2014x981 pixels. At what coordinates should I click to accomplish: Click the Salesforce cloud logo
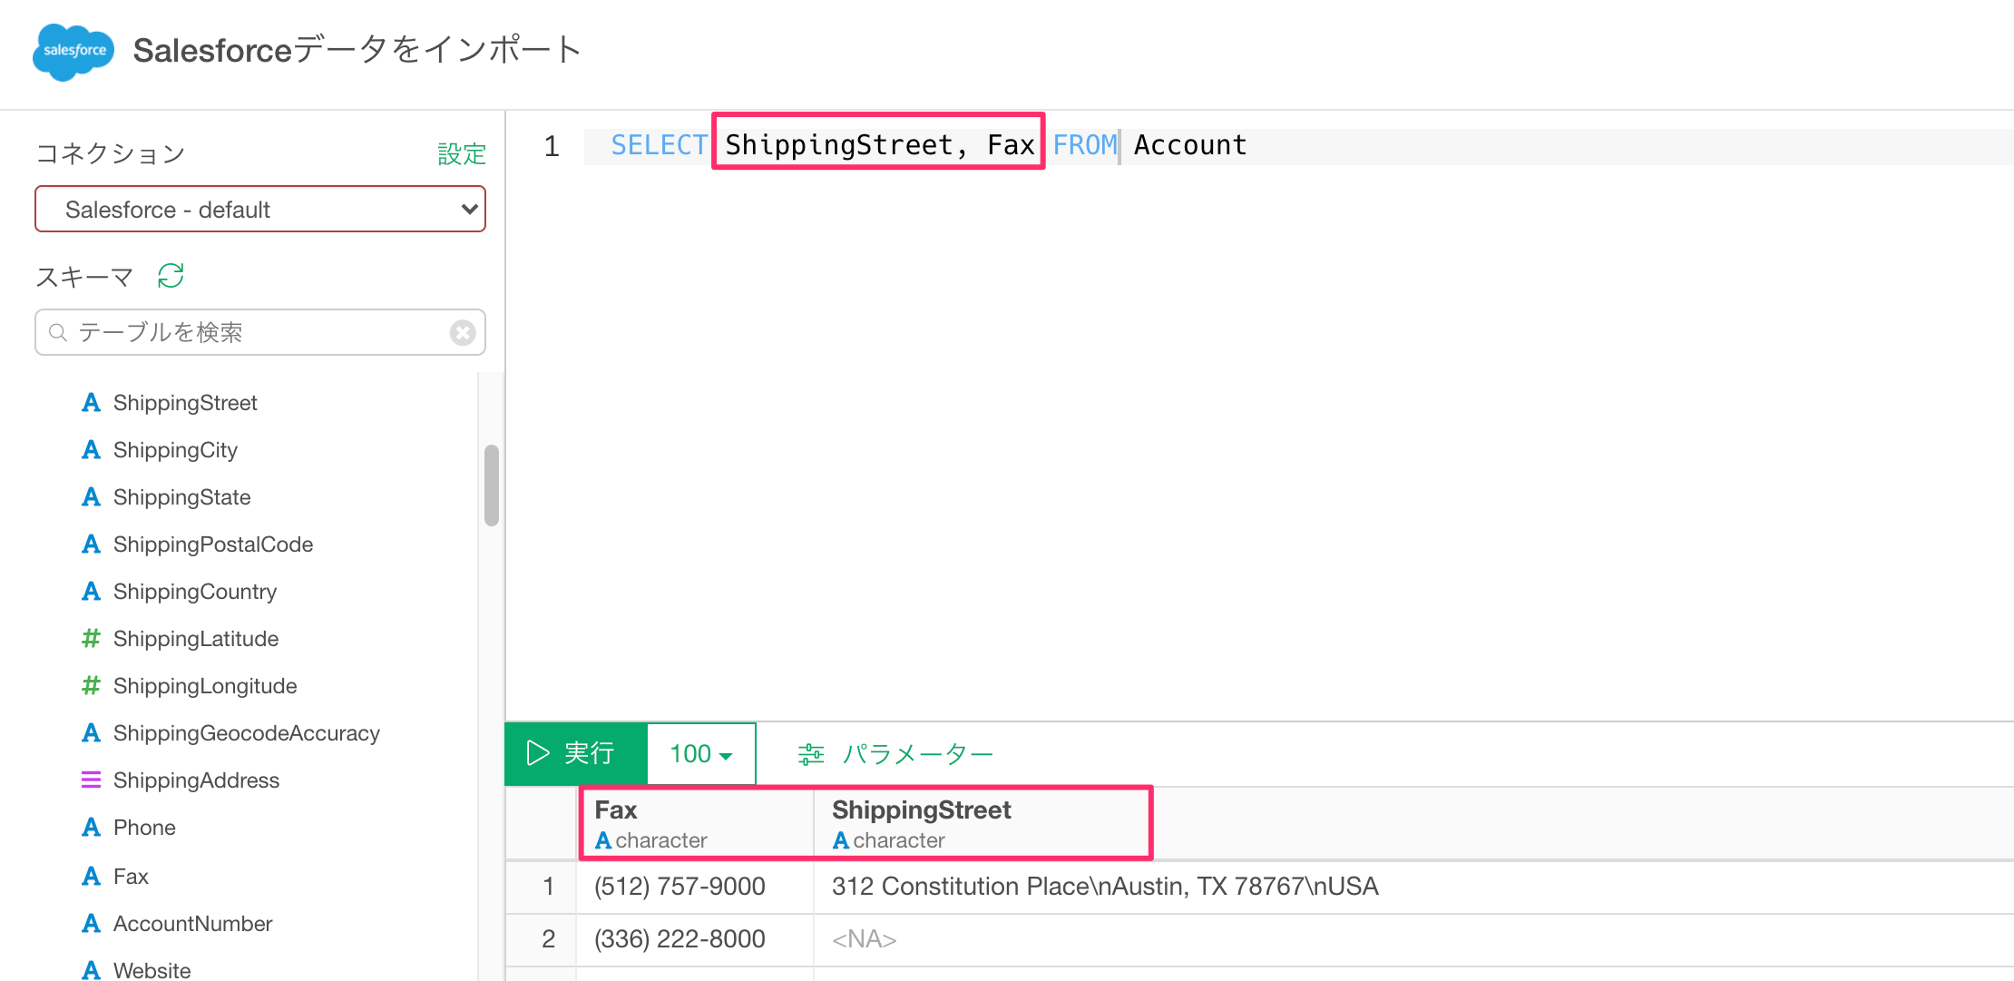coord(73,52)
